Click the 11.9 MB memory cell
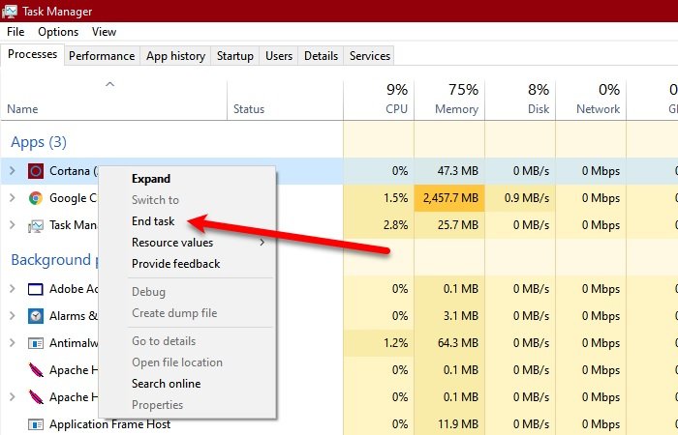Screen dimensions: 678x435 (x=449, y=424)
